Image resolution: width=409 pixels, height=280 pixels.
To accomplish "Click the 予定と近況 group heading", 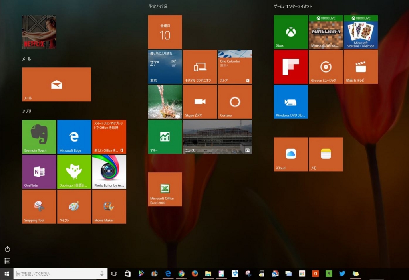I will tap(158, 6).
